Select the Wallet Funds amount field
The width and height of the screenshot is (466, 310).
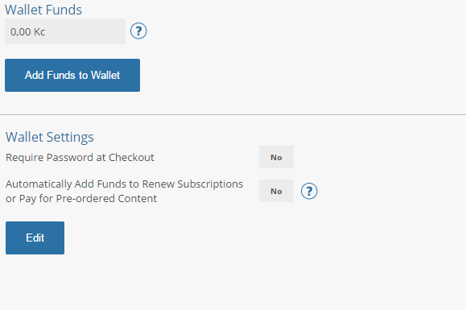point(65,31)
